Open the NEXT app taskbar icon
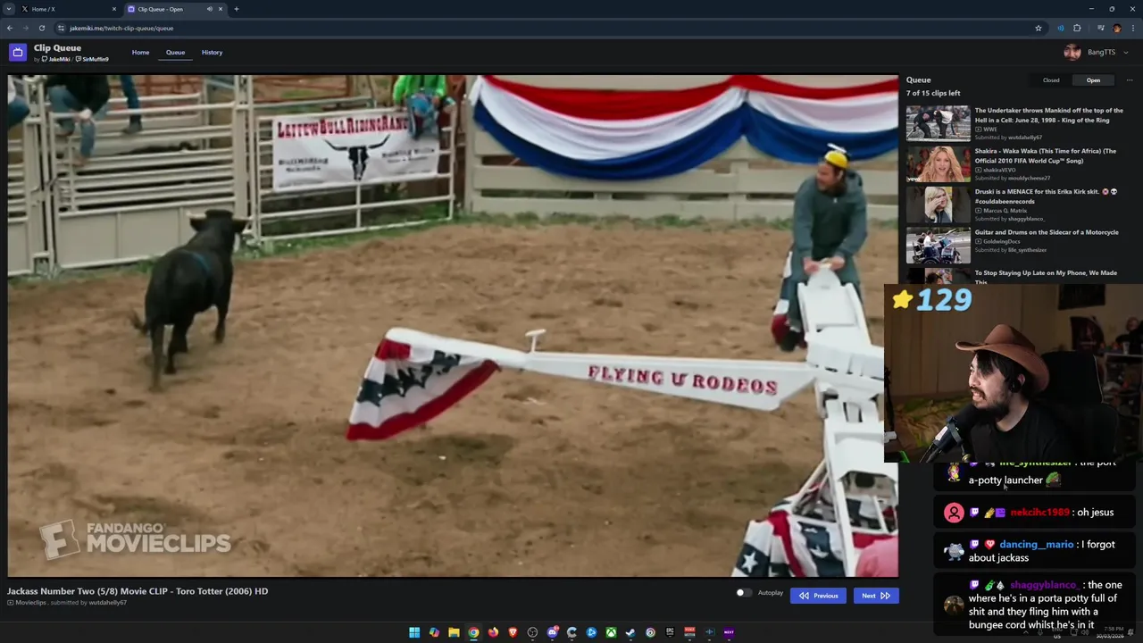The image size is (1143, 643). pos(729,632)
